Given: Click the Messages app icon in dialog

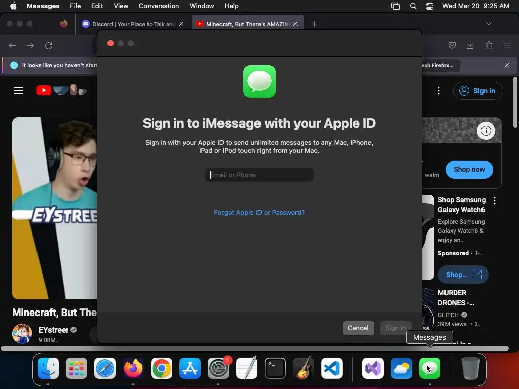Looking at the screenshot, I should click(259, 82).
